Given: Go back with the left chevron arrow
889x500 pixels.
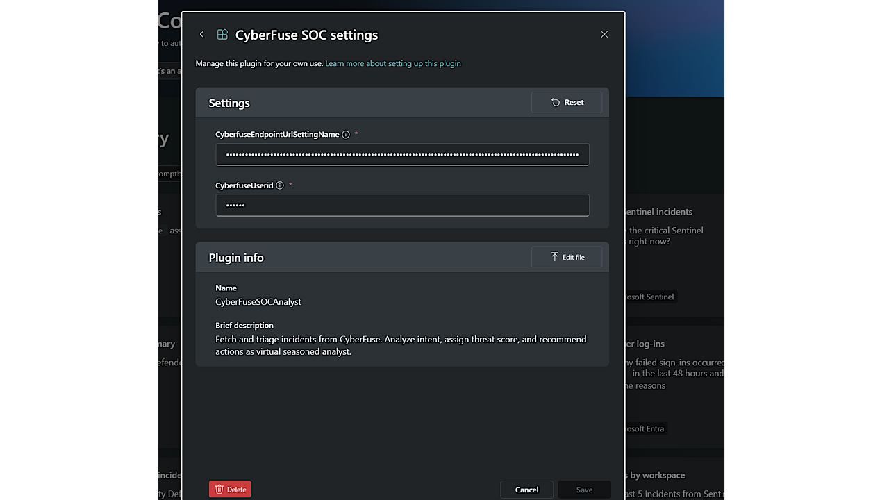Looking at the screenshot, I should pos(202,35).
